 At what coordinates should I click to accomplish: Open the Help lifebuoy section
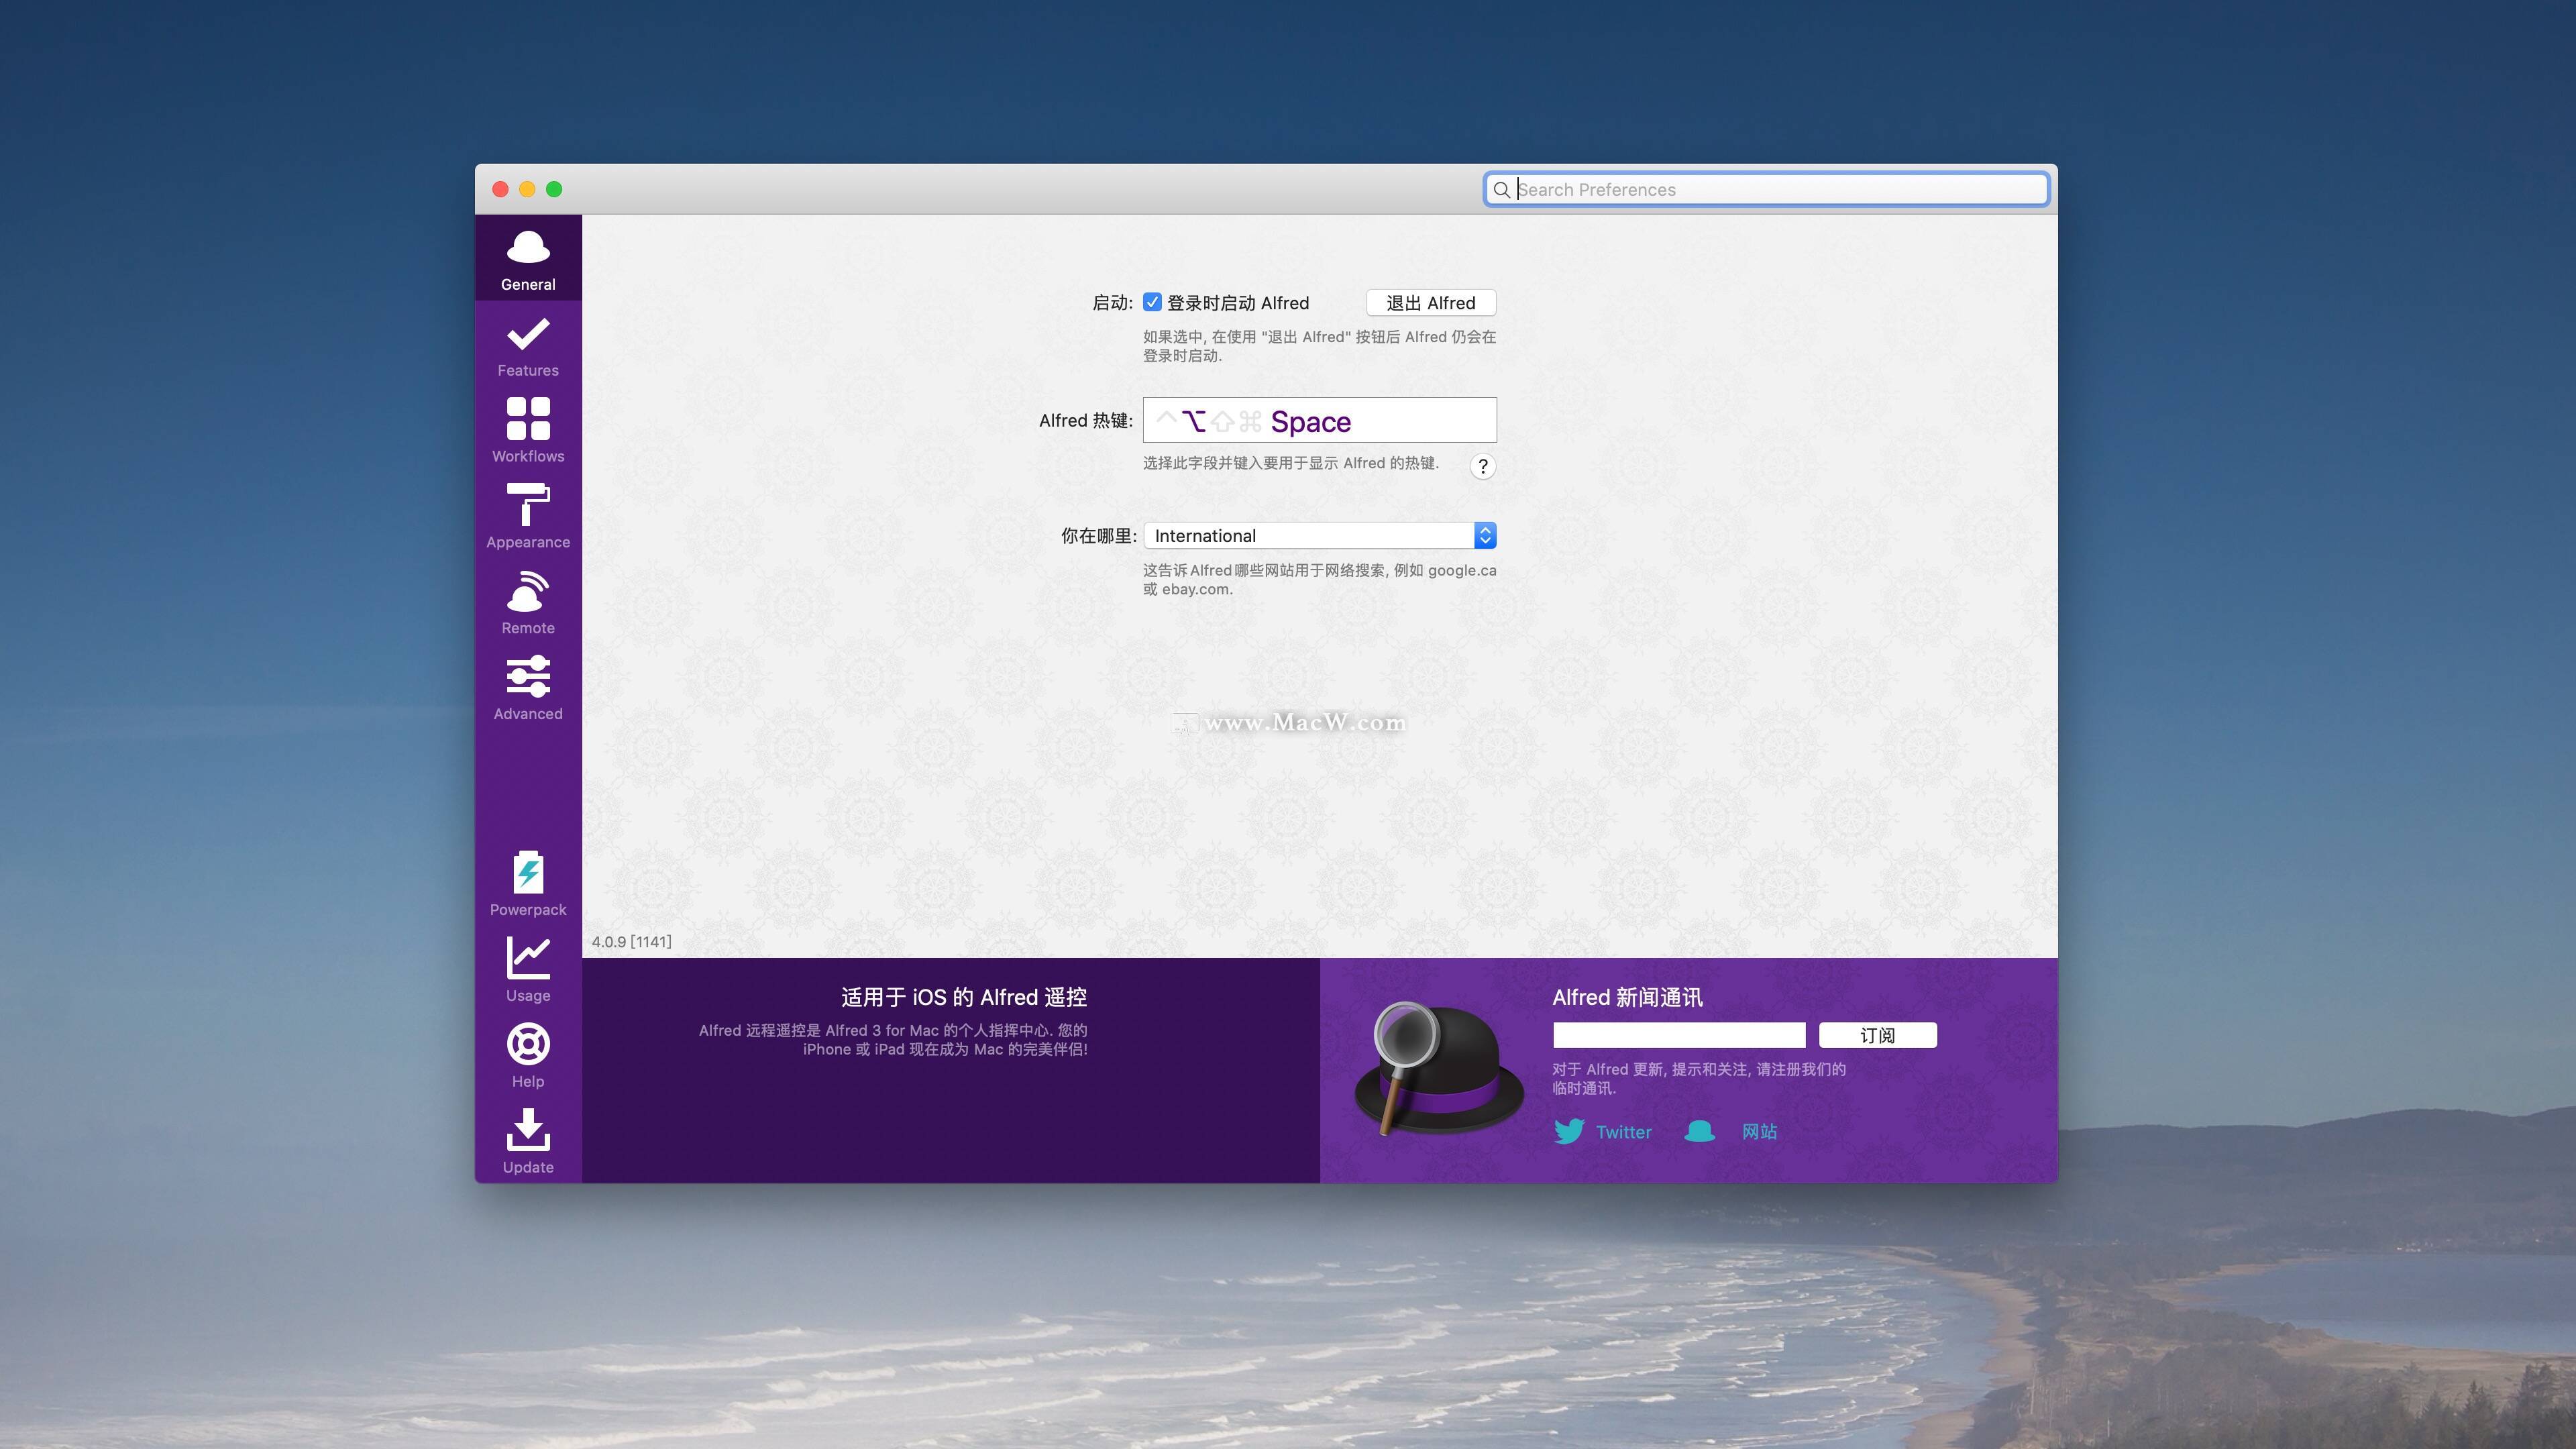click(x=528, y=1056)
